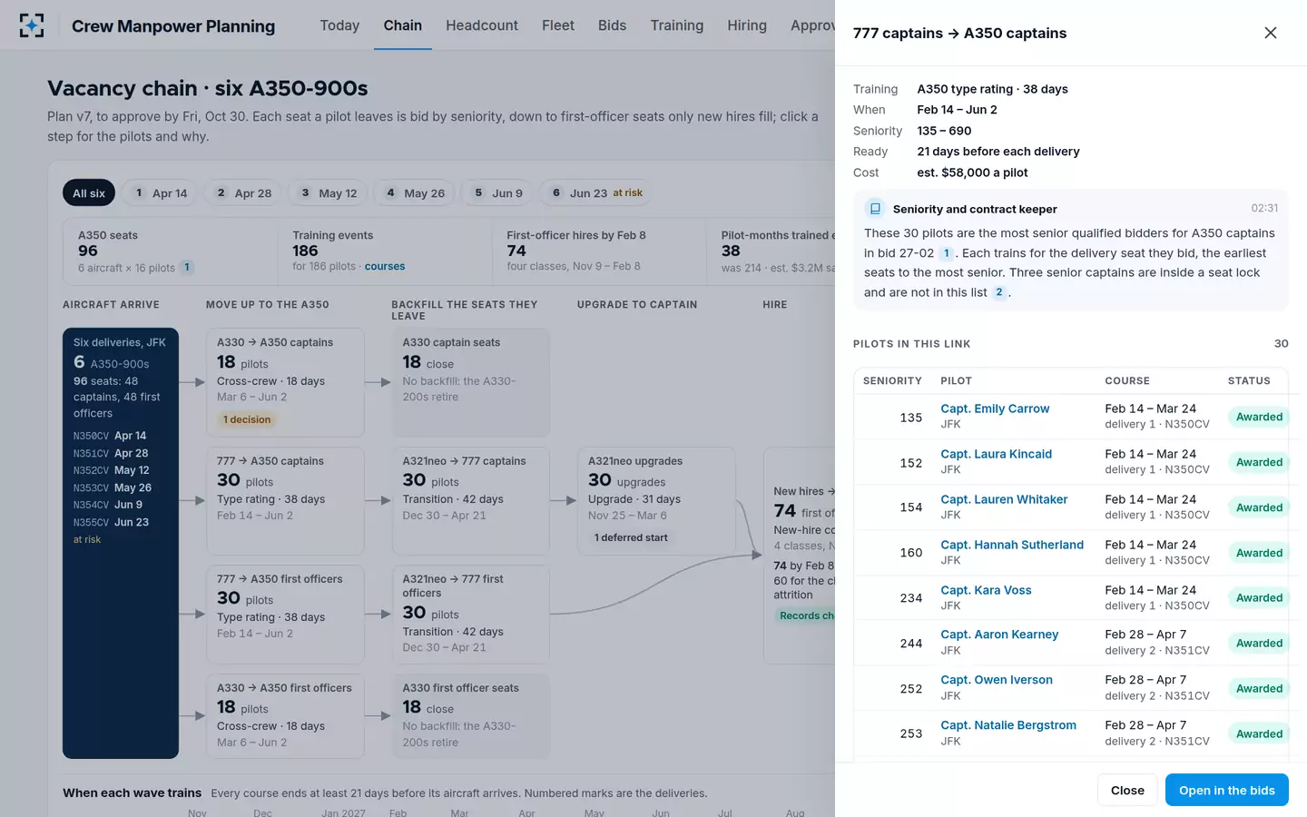Screen dimensions: 1307x817
Task: Open citation 1 after bid 27-02
Action: point(946,253)
